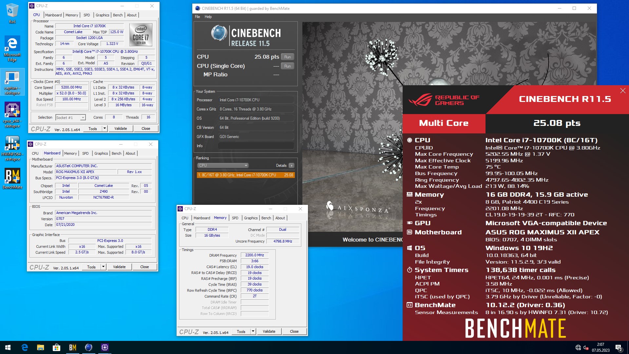
Task: Click the Uncore Frequency 4798.8 MHz value
Action: coord(283,241)
